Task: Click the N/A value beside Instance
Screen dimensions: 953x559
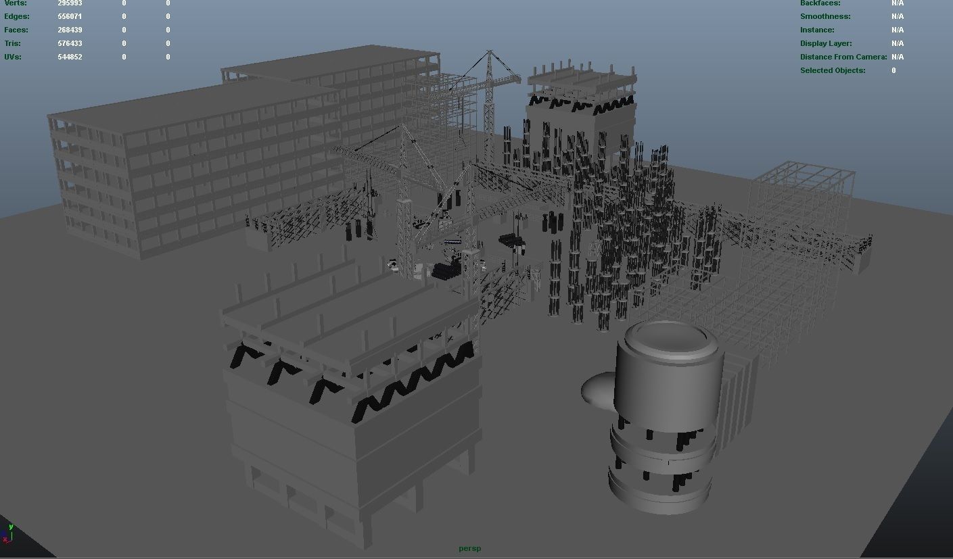Action: pyautogui.click(x=898, y=30)
